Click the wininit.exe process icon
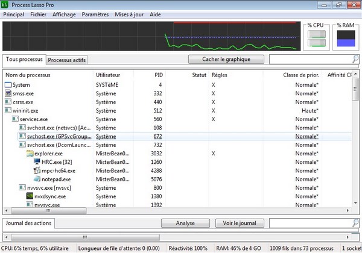Viewport: 362px width, 253px height. pos(8,110)
